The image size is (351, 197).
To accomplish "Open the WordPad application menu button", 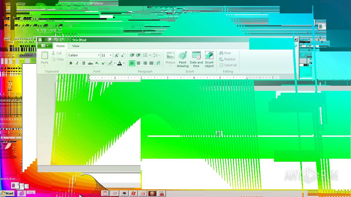I will [x=45, y=46].
